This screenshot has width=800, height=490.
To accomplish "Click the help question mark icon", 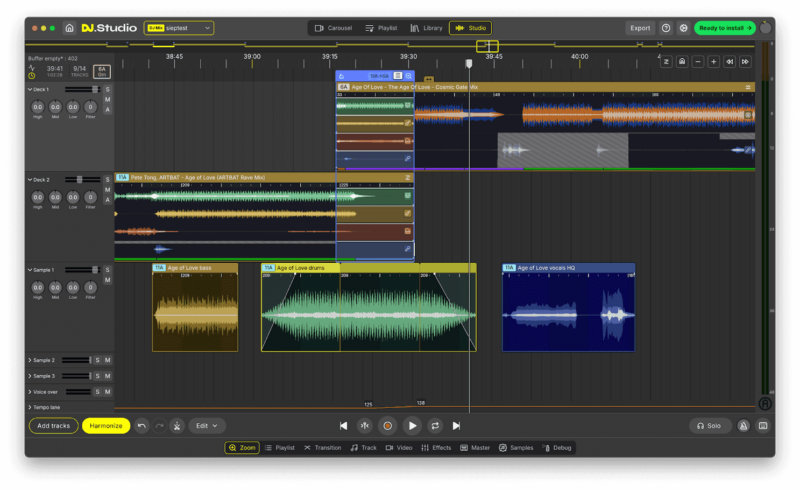I will coord(666,28).
